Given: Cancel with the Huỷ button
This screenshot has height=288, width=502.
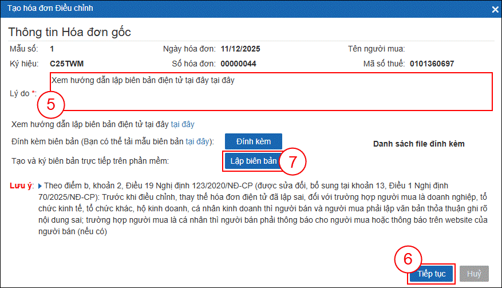Looking at the screenshot, I should (x=474, y=274).
